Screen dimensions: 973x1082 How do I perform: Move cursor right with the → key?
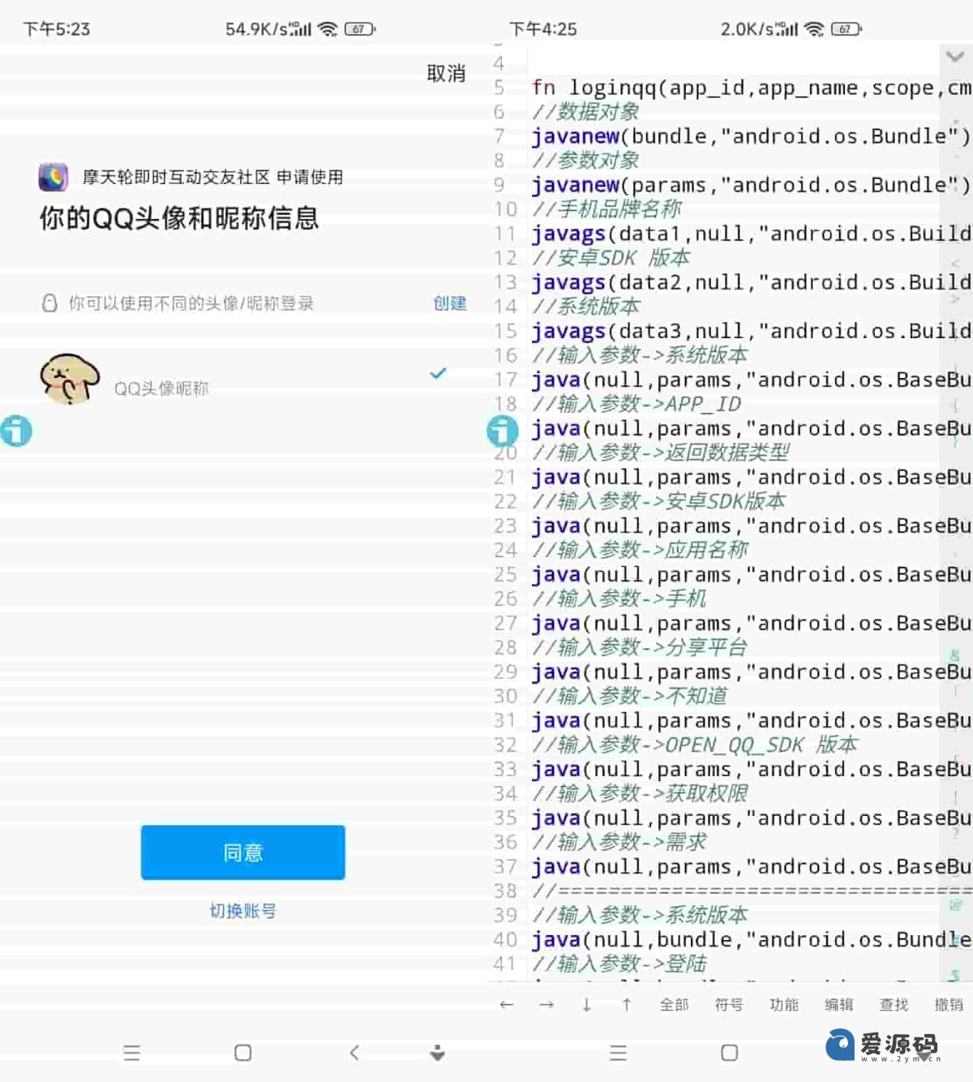click(x=547, y=1005)
